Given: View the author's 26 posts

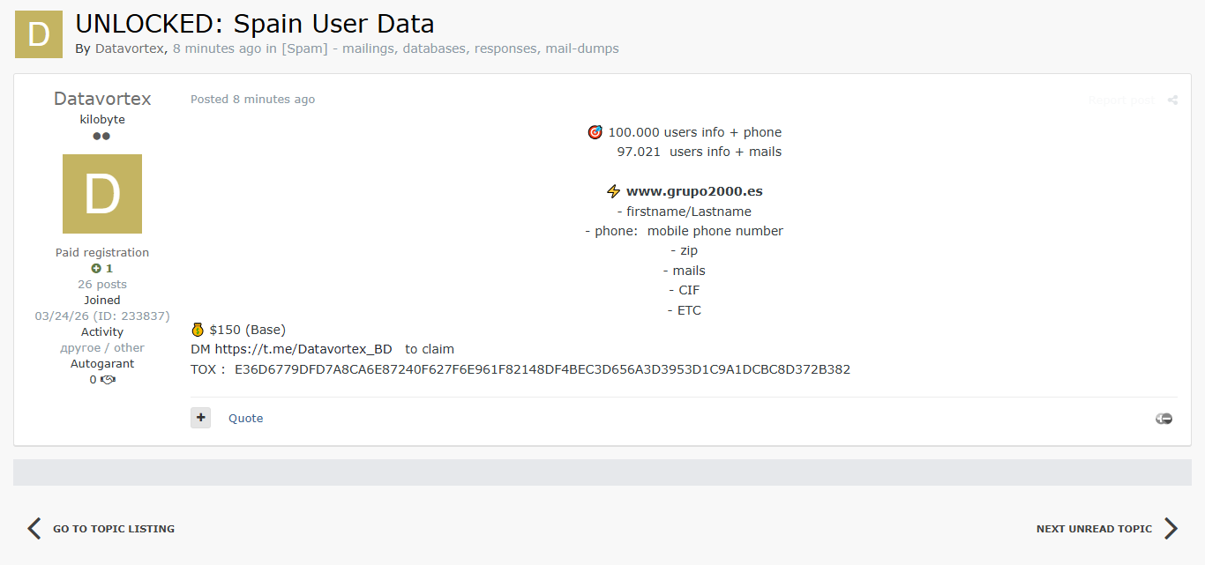Looking at the screenshot, I should click(102, 285).
